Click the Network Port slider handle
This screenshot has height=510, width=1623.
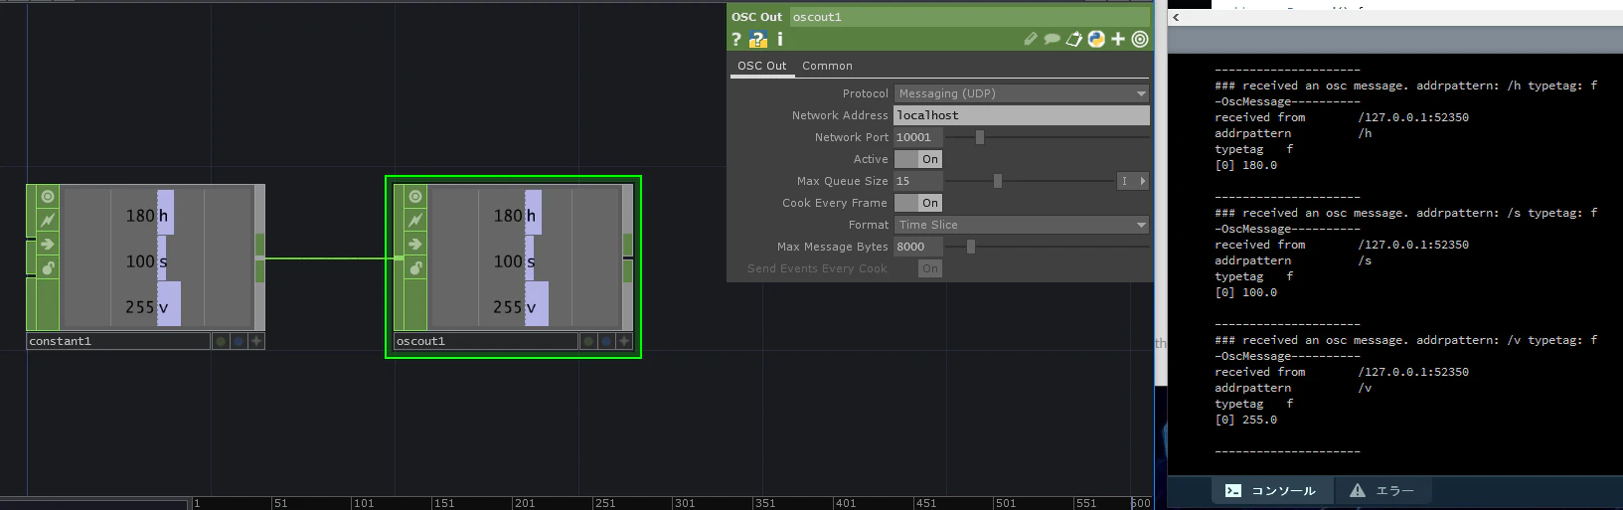coord(979,137)
